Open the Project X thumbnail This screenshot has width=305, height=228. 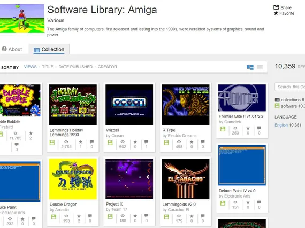pos(129,179)
